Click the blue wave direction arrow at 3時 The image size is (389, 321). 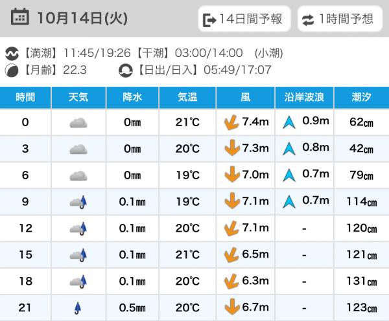289,148
